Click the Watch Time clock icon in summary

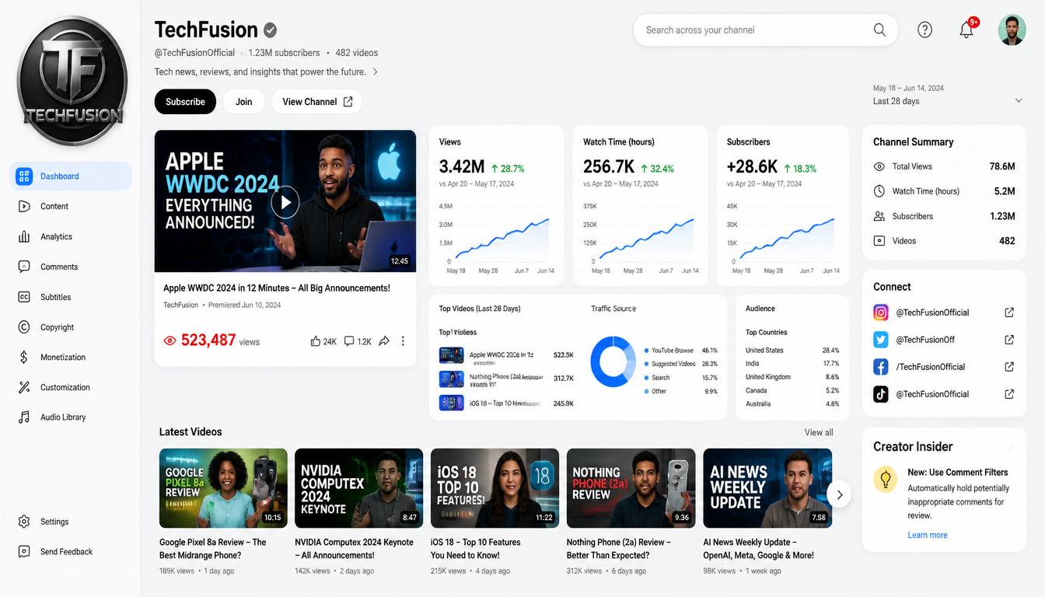pos(879,191)
